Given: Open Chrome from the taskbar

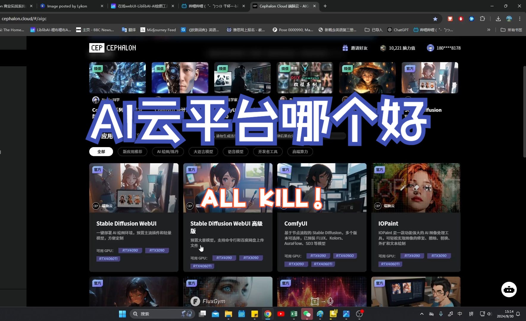Looking at the screenshot, I should tap(268, 314).
